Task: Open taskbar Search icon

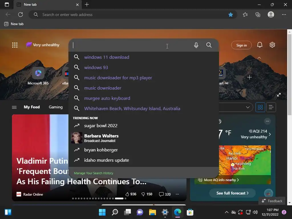Action: [x=115, y=212]
